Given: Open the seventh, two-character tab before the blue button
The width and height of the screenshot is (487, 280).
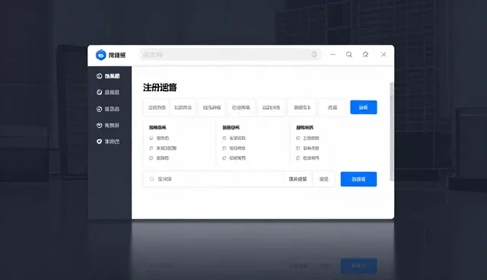Looking at the screenshot, I should click(332, 107).
